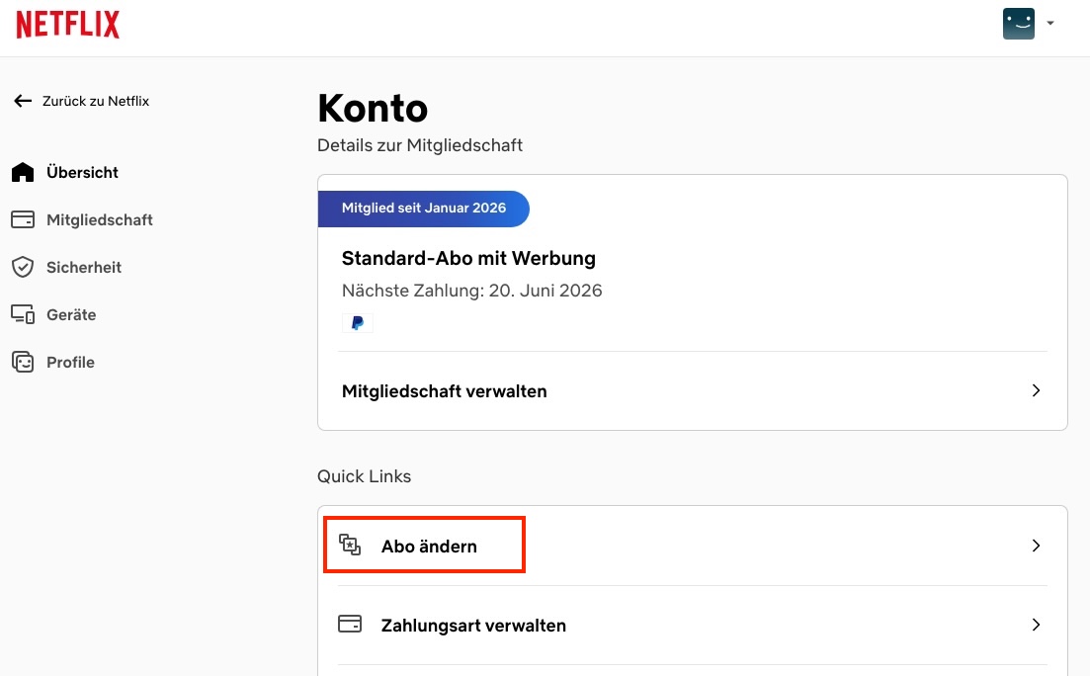Expand the profile dropdown caret

(1050, 23)
